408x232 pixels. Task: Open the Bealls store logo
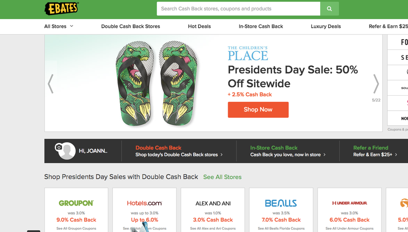tap(281, 203)
